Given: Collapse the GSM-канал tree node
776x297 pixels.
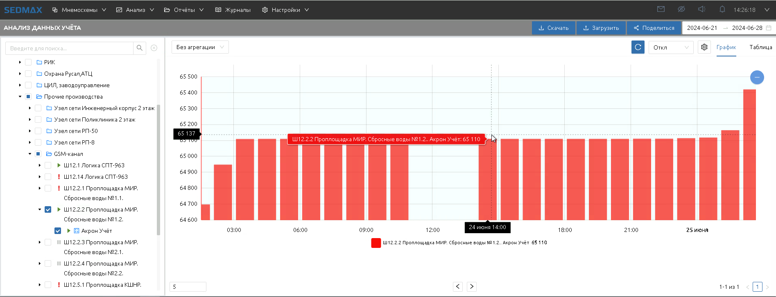Looking at the screenshot, I should 30,154.
